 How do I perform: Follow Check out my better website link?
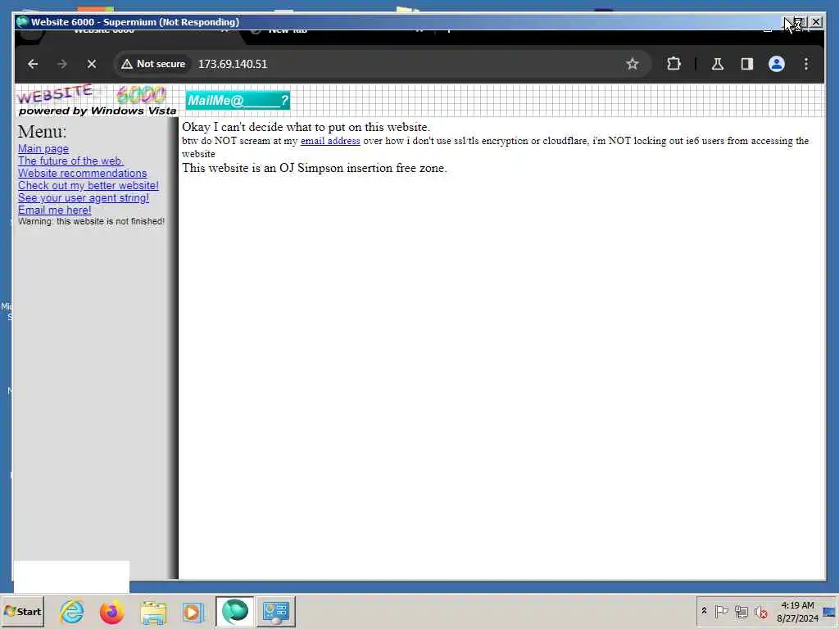pos(88,186)
